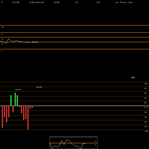Screen dimensions: 149x149
Task: Click the RSI value label 26.46
Action: [x=35, y=42]
